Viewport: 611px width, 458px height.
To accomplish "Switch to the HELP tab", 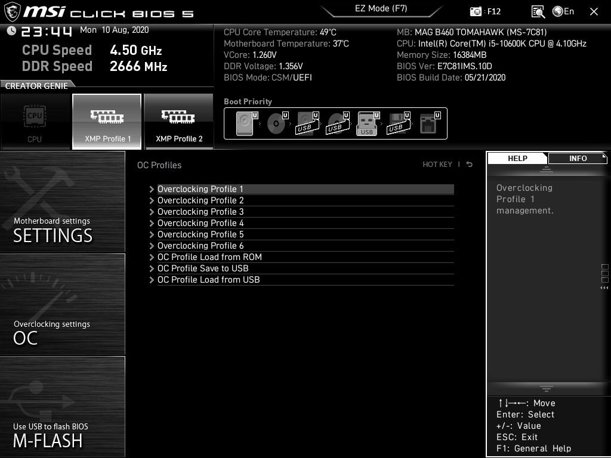I will (517, 158).
